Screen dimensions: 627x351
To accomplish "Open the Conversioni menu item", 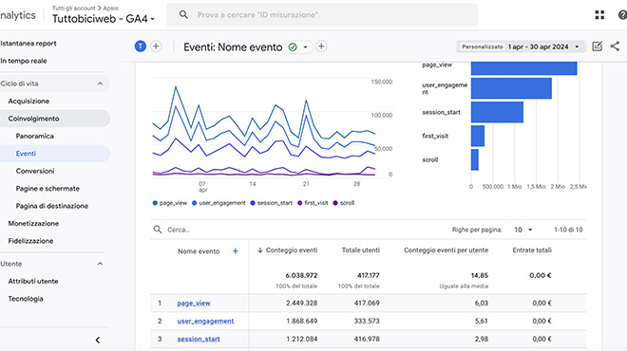I will coord(35,171).
